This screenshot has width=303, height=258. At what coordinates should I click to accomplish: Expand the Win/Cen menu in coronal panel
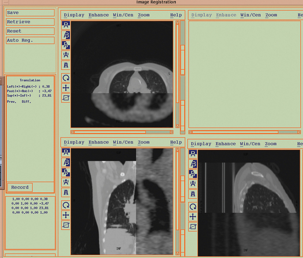click(123, 143)
